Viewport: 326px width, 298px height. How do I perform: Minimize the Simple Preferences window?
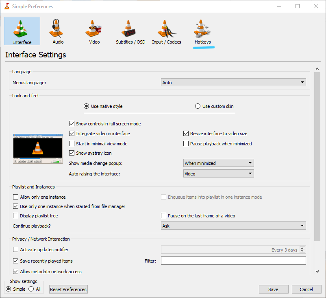pyautogui.click(x=279, y=6)
